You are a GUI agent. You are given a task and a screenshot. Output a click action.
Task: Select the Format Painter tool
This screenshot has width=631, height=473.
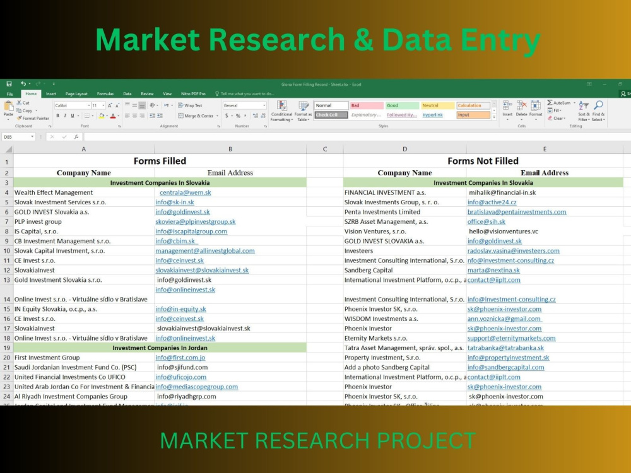[x=33, y=119]
